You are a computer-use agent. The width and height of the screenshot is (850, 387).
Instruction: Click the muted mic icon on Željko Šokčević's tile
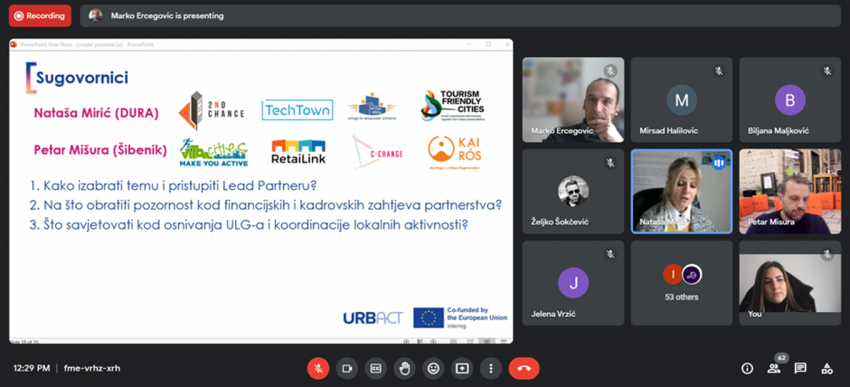(x=610, y=162)
